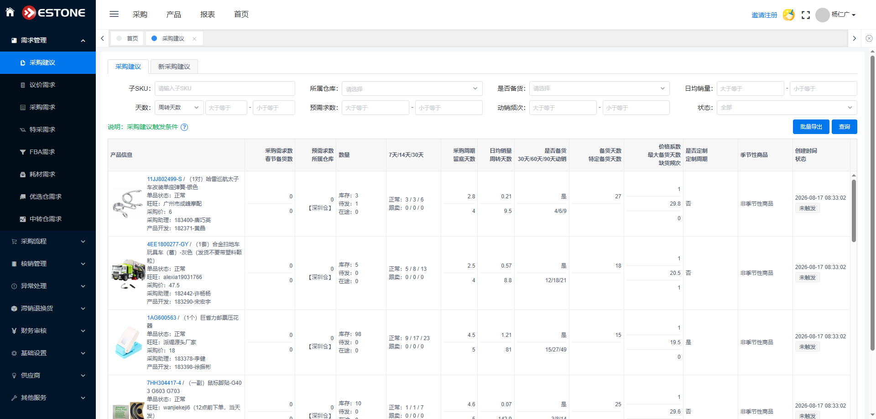The width and height of the screenshot is (876, 419).
Task: Open the 采购 top menu
Action: 140,15
